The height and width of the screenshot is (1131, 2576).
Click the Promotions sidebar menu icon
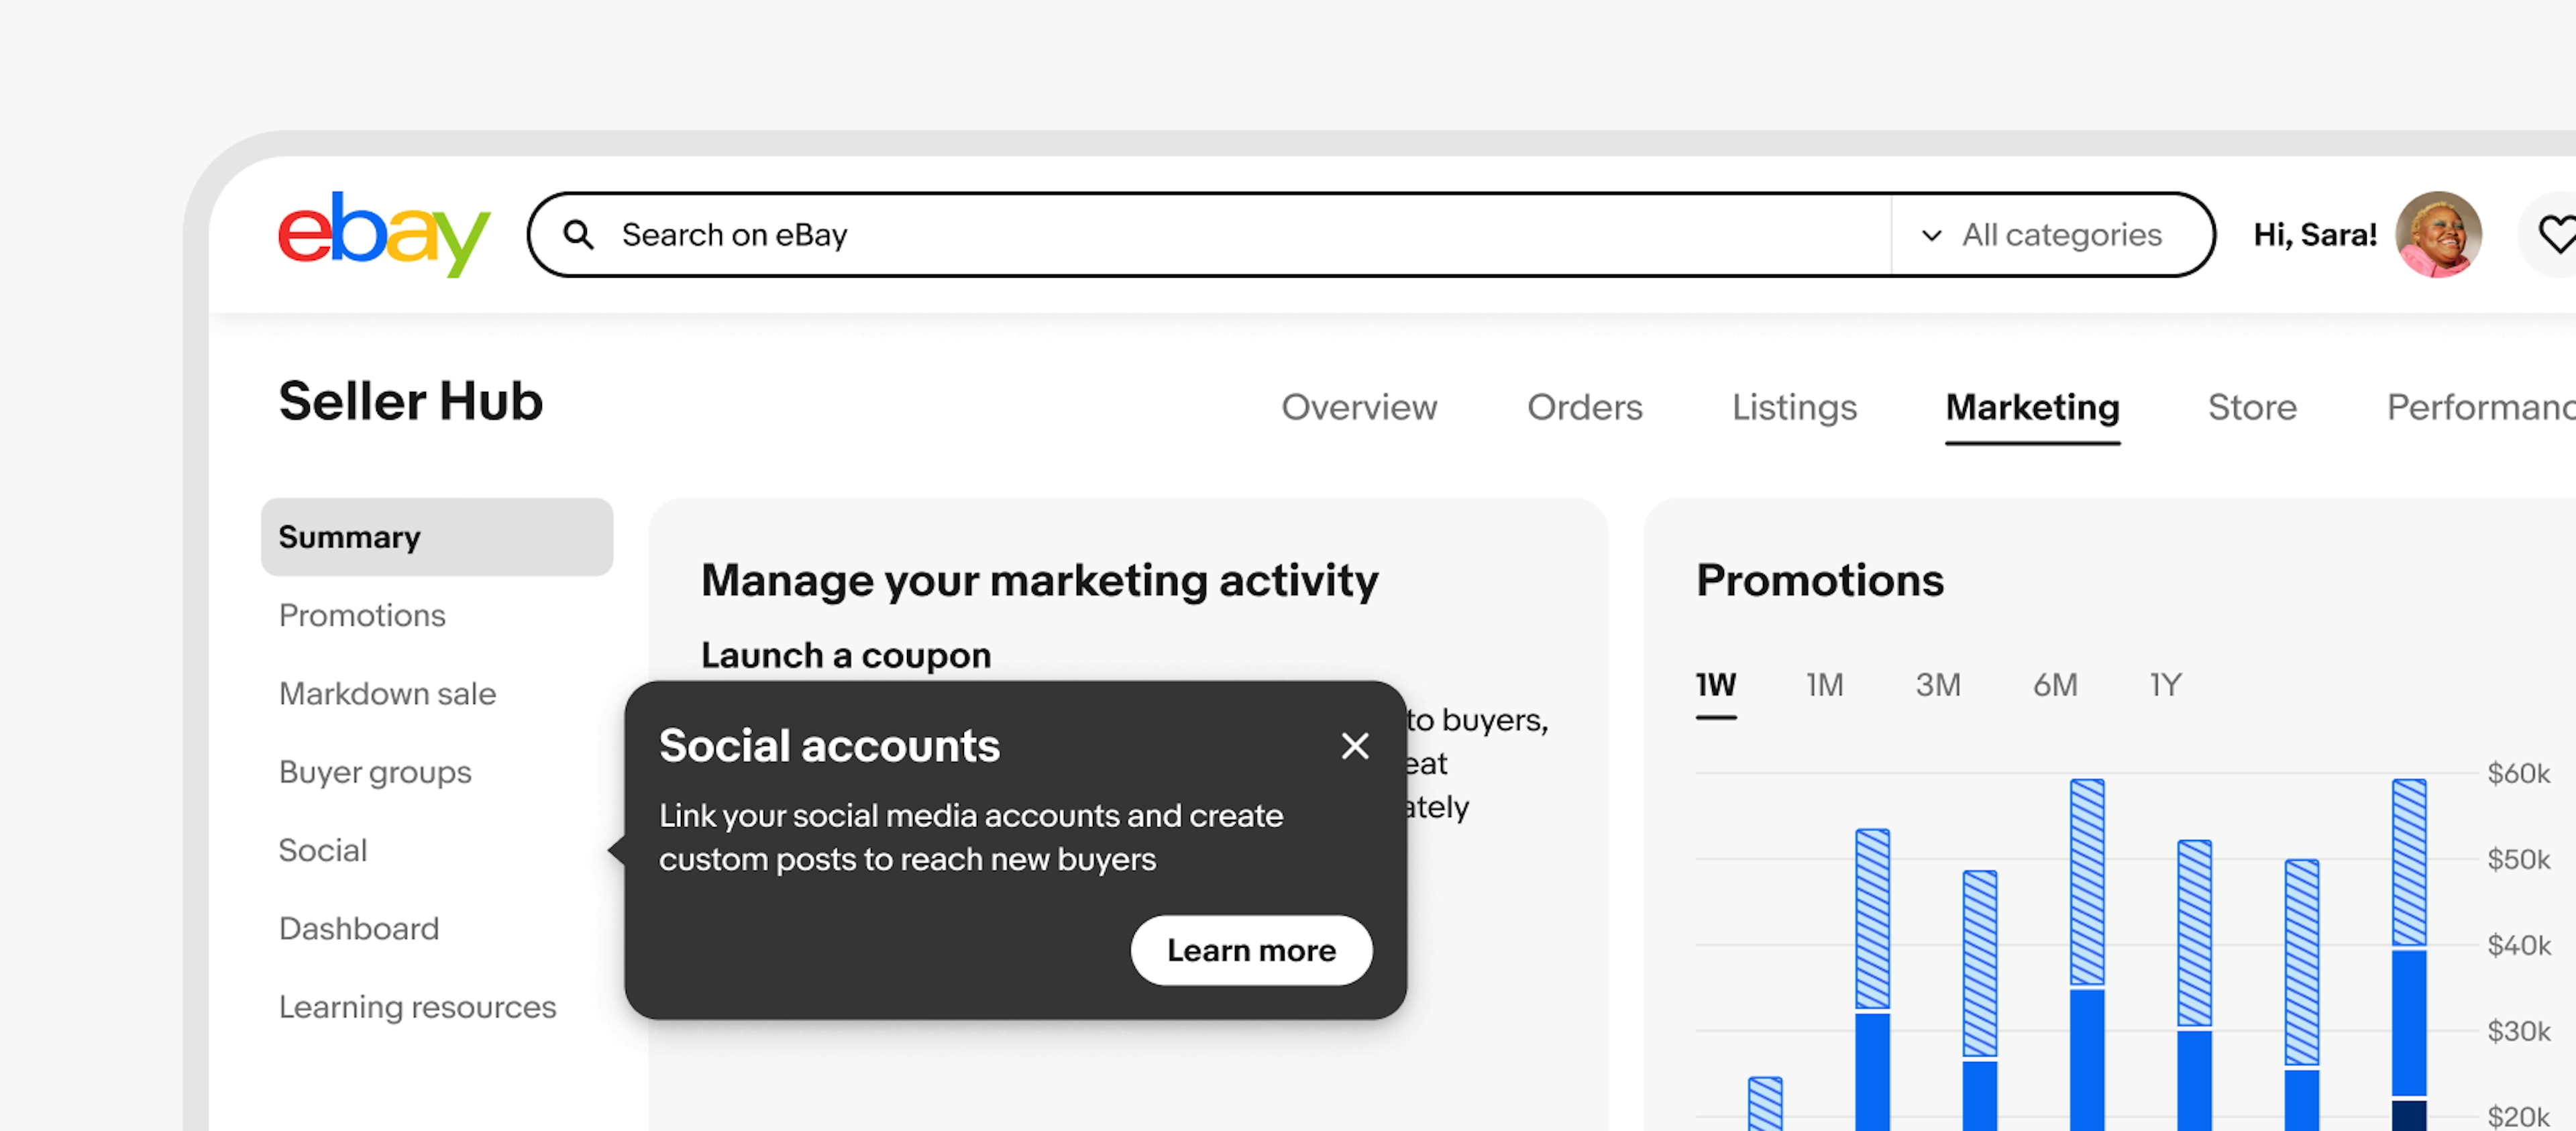tap(362, 615)
